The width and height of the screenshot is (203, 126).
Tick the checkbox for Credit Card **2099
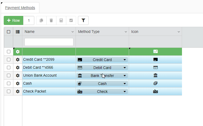click(x=9, y=60)
